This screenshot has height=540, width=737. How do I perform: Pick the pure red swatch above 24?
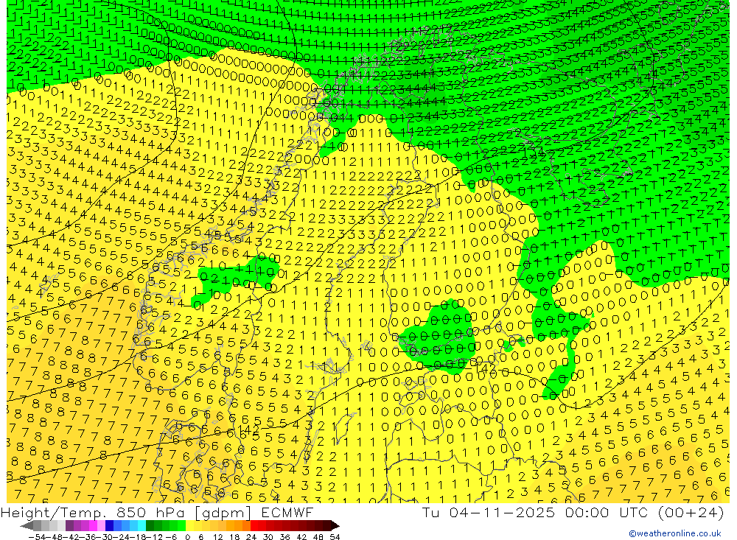[x=254, y=525]
